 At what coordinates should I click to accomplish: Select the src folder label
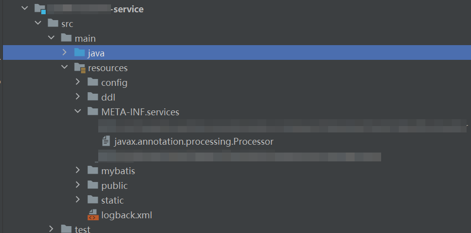coord(67,24)
